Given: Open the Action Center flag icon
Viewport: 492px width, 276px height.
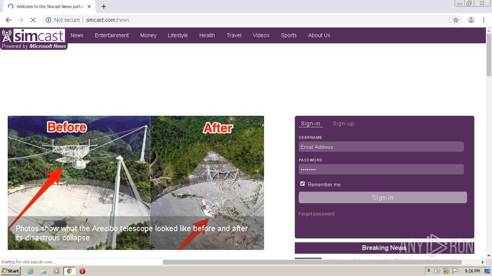Looking at the screenshot, I should coord(455,271).
